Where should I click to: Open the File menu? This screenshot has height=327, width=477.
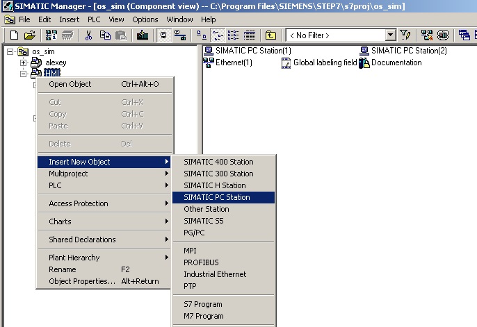click(24, 19)
